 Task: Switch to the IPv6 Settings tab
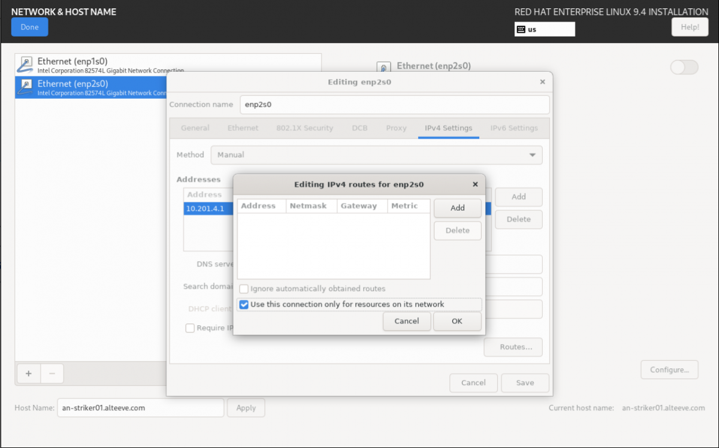pos(513,128)
